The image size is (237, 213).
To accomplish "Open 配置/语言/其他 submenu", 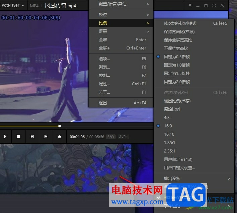I will pos(121,4).
